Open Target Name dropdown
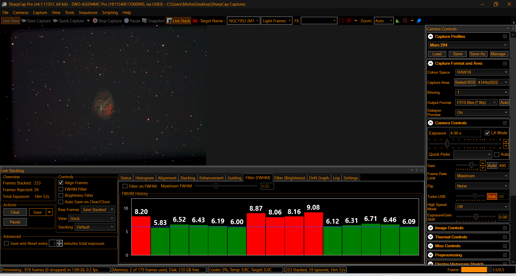 [243, 21]
